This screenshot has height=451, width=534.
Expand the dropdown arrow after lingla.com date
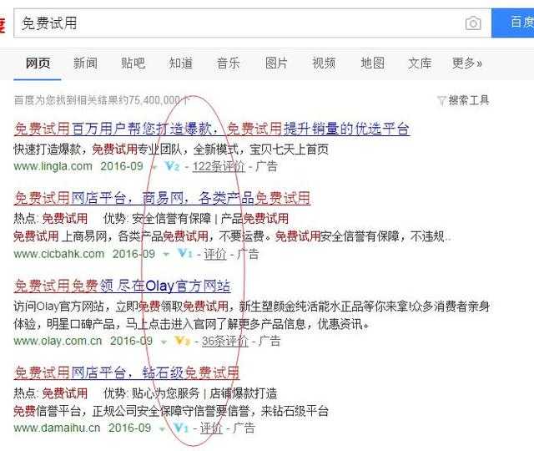pos(154,167)
